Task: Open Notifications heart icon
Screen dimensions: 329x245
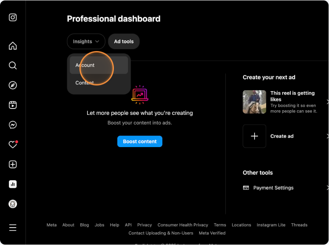Action: click(13, 145)
